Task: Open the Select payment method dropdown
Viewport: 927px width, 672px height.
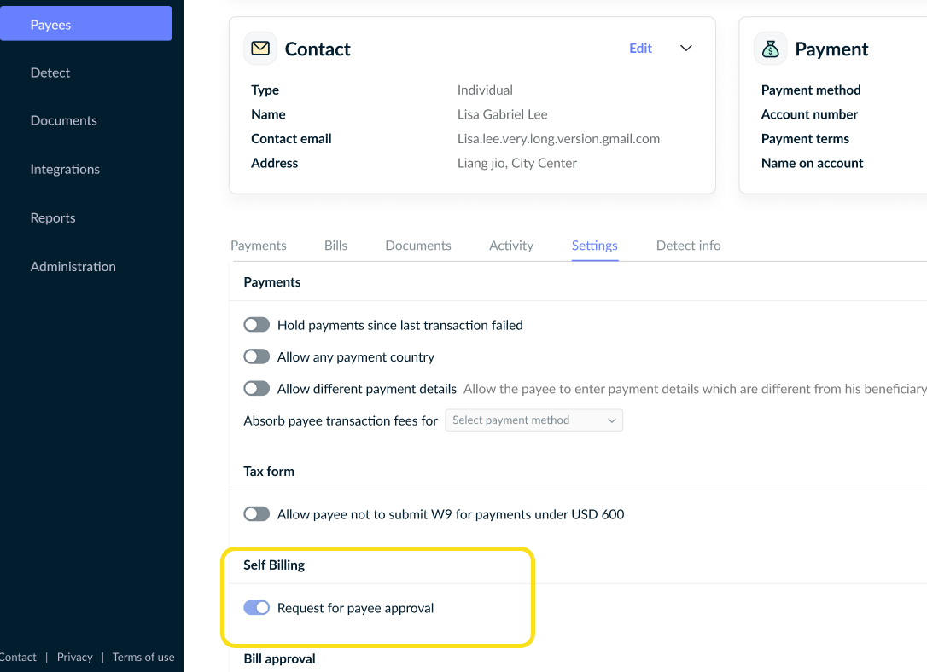Action: coord(533,420)
